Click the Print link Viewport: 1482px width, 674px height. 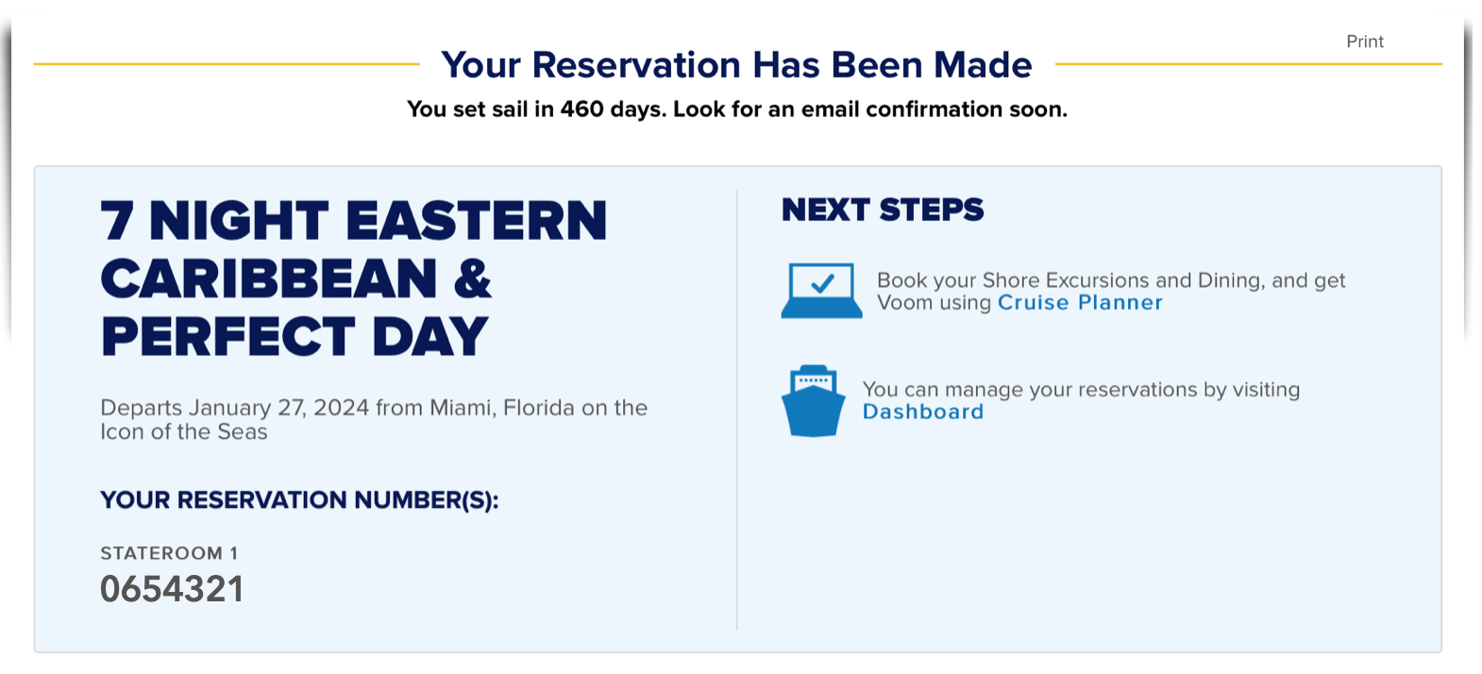pos(1364,42)
